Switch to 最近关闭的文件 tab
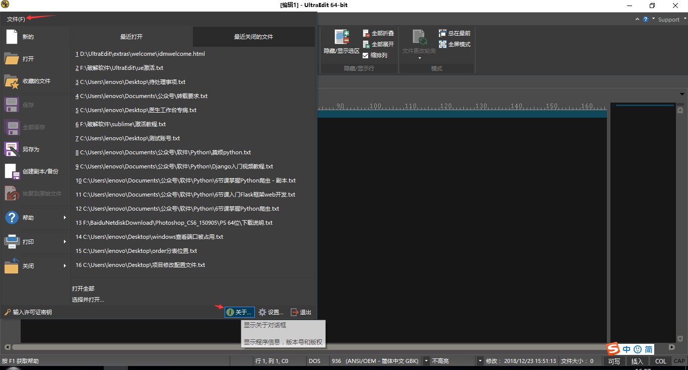 coord(253,37)
